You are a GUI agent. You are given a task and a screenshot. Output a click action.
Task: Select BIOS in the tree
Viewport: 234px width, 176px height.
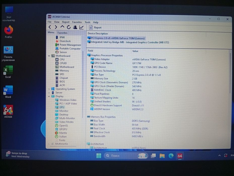point(60,82)
